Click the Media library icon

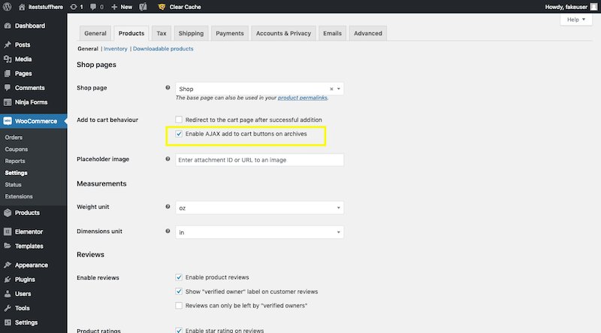[x=8, y=59]
